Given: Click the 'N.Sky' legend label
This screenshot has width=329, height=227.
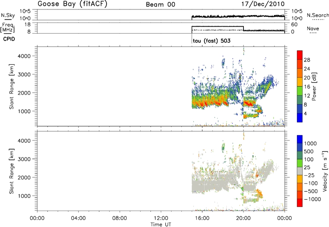Looking at the screenshot, I should tap(8, 15).
